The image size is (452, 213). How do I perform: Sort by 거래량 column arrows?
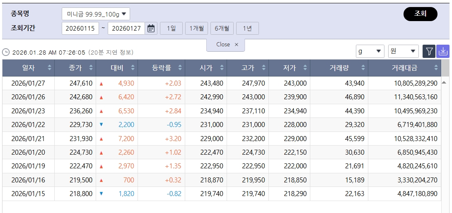tap(363, 68)
